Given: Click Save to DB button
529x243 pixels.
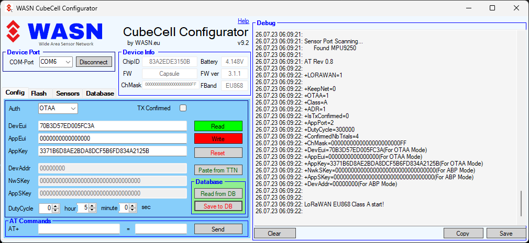Looking at the screenshot, I should [x=218, y=206].
